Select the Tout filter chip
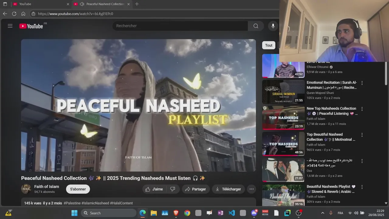 269,45
